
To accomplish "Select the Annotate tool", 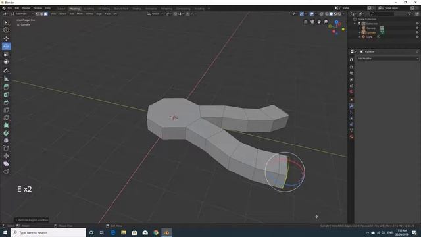I will (6, 70).
